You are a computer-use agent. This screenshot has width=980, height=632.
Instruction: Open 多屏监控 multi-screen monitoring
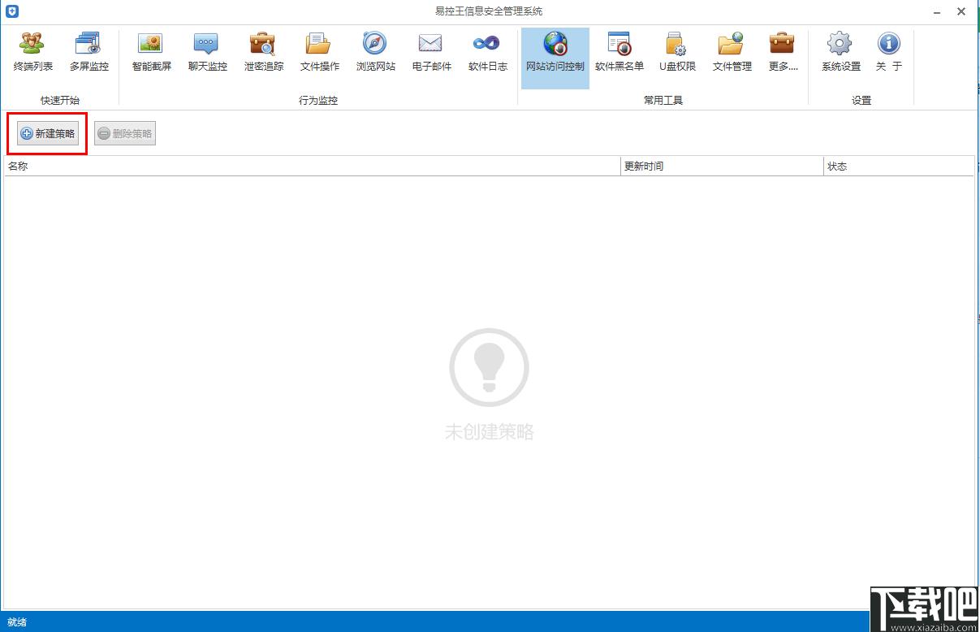[89, 53]
